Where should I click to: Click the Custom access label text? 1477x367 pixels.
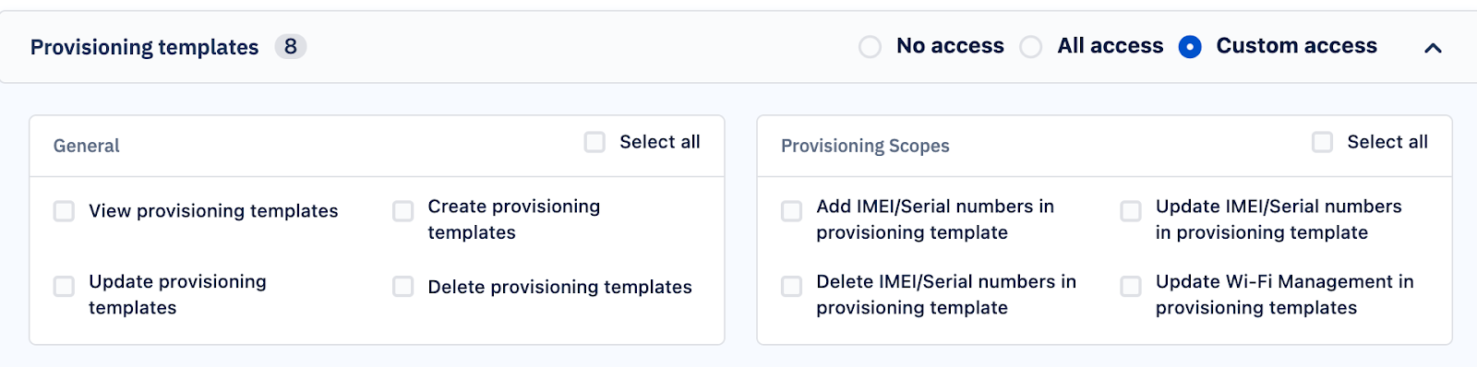[x=1296, y=46]
